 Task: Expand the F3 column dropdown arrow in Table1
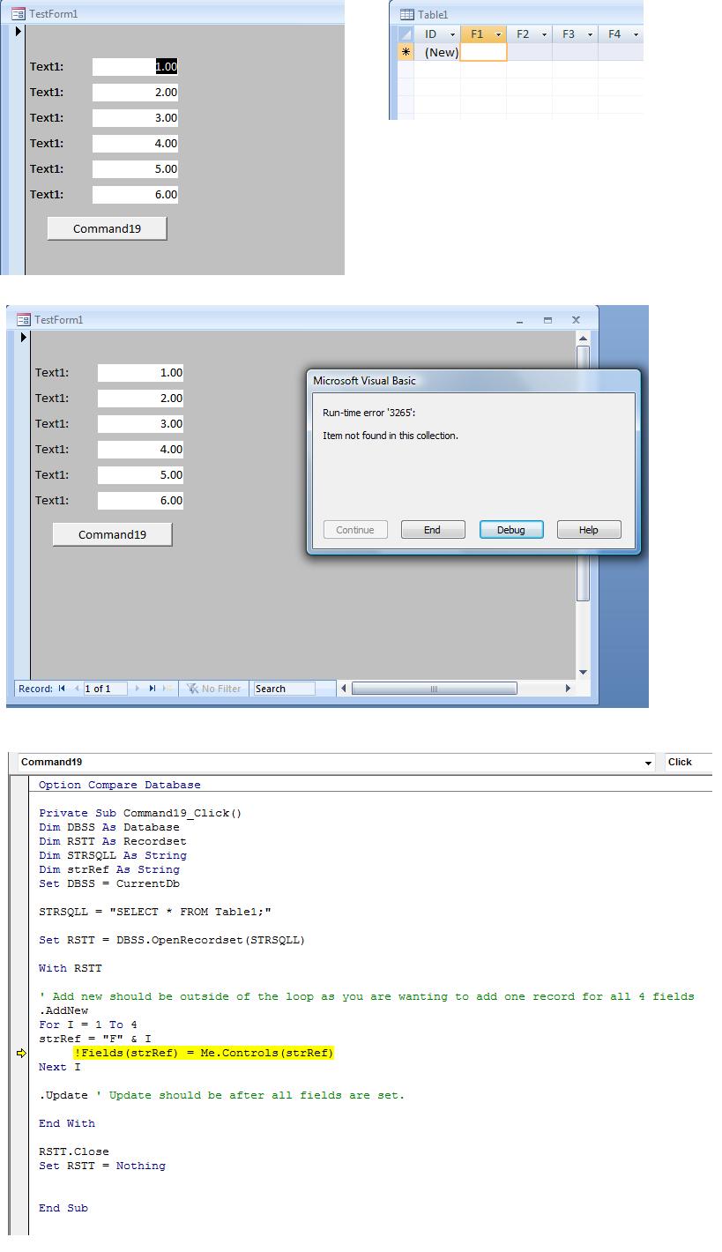(x=590, y=34)
